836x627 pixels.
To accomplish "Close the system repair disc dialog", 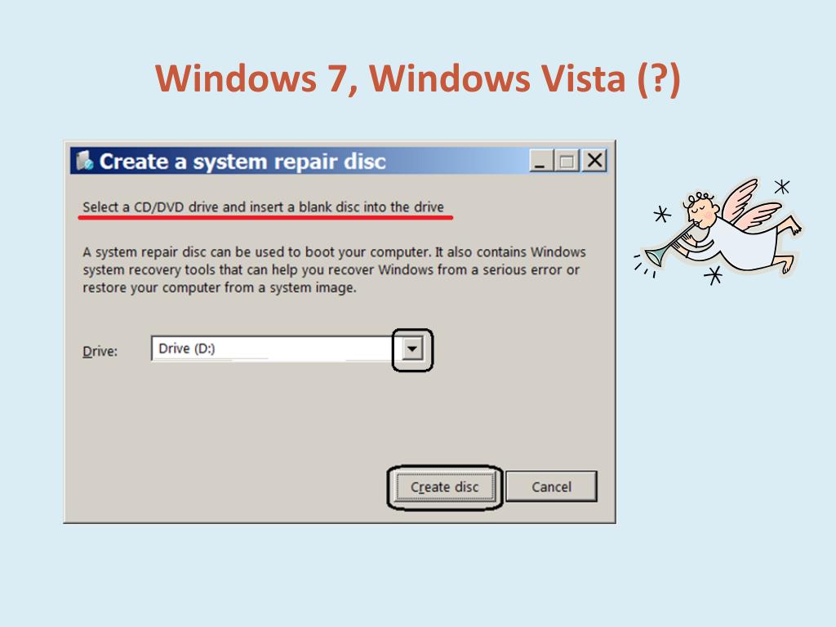I will [x=594, y=161].
